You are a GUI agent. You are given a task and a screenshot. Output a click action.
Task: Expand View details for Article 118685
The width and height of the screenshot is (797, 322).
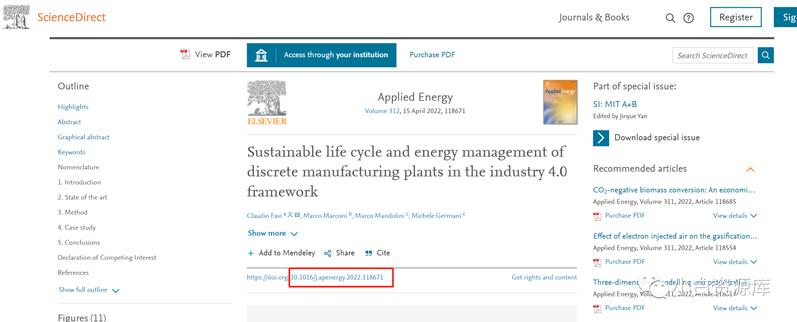coord(735,216)
